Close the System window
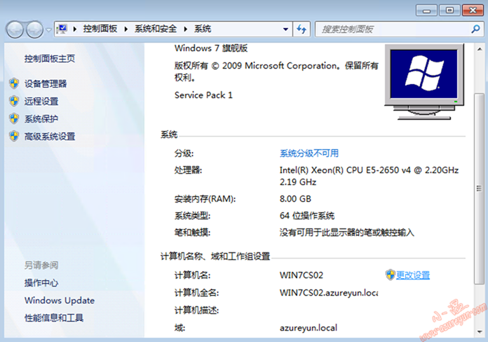488x342 pixels. point(473,11)
